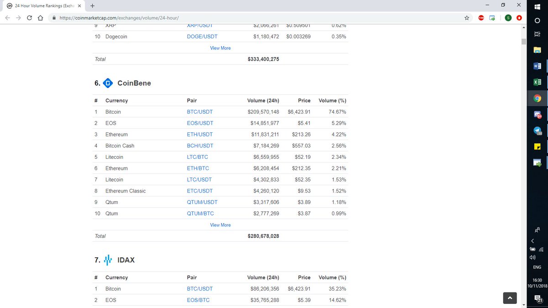Select the CoinBene total $280,678,028
The image size is (548, 308).
[263, 236]
